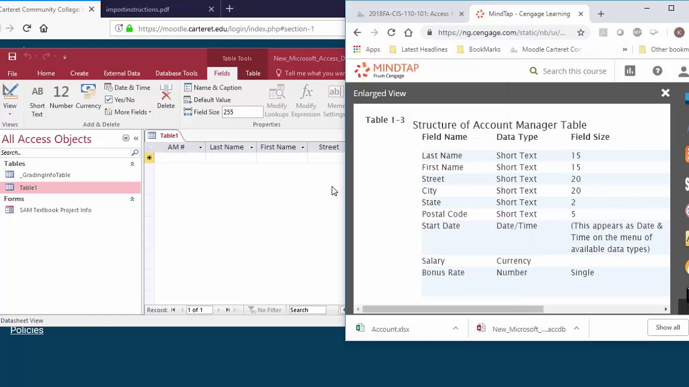Select Table1 in the navigation pane
Image resolution: width=689 pixels, height=387 pixels.
(70, 188)
